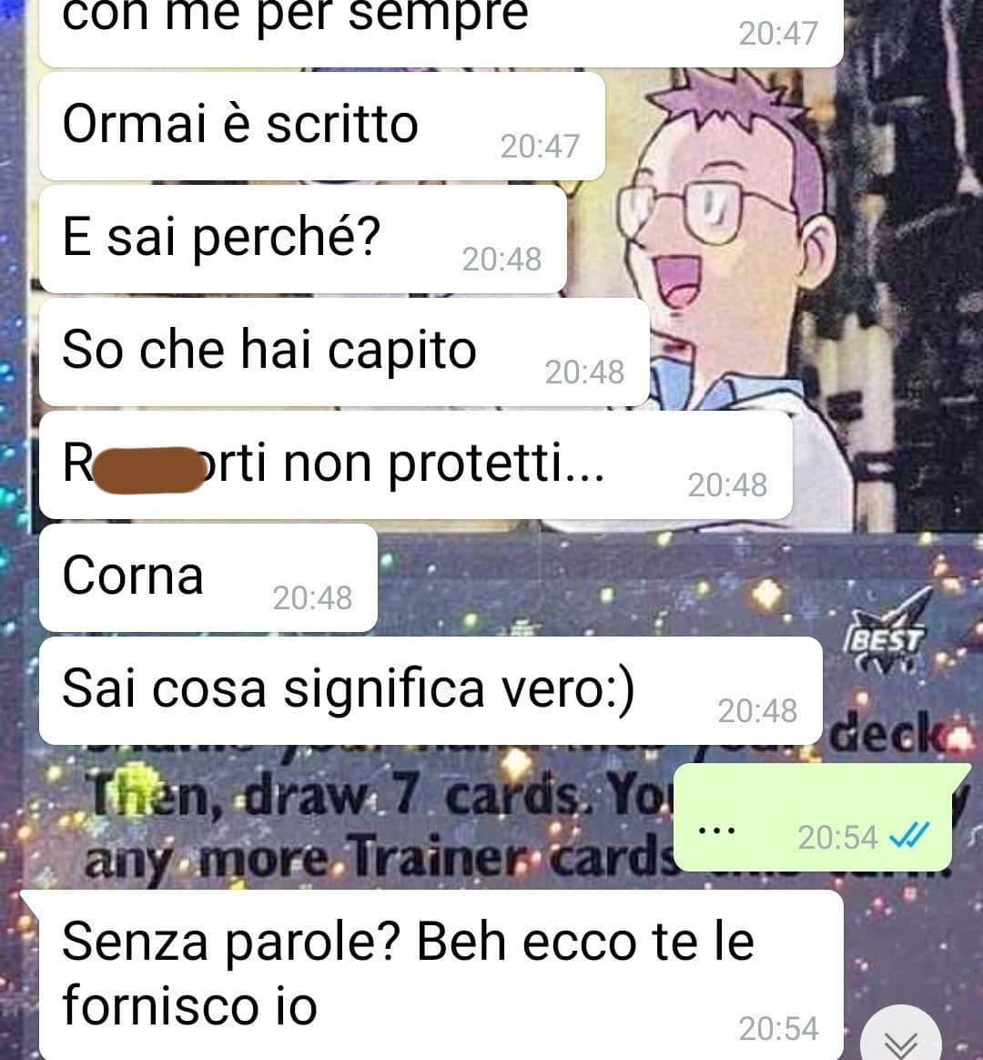983x1060 pixels.
Task: Select the 'Ormai è scritto' message bubble
Action: click(322, 127)
